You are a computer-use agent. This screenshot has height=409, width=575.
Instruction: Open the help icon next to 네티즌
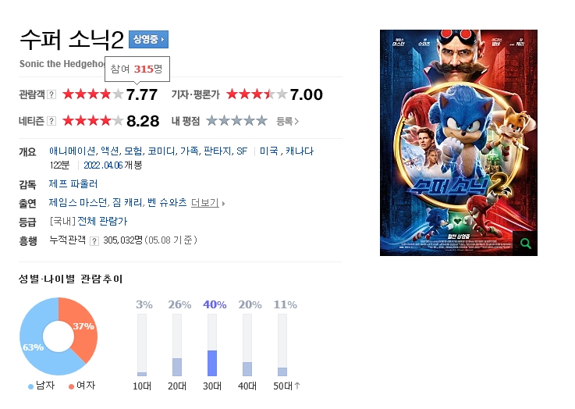tap(51, 121)
